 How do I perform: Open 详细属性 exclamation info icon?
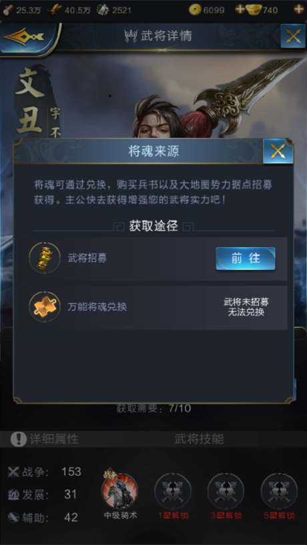[x=19, y=439]
